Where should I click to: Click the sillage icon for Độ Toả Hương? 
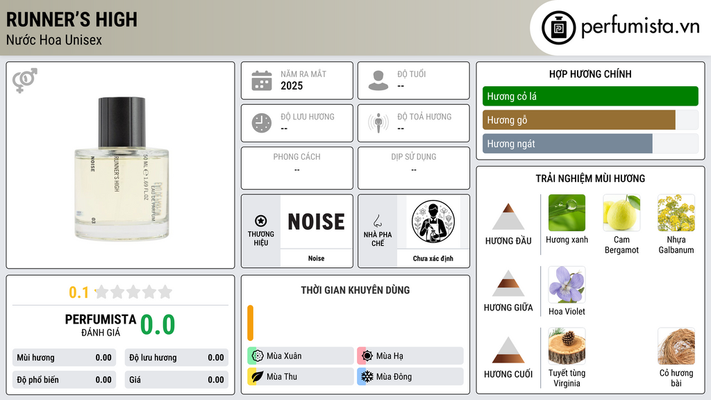pos(378,123)
